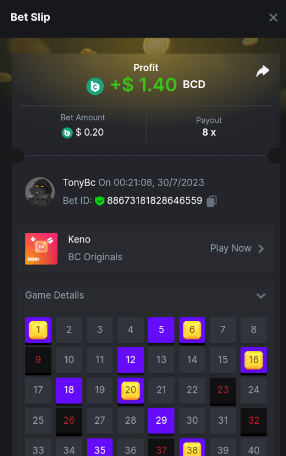This screenshot has width=286, height=456.
Task: Collapse the Game Details section
Action: click(x=260, y=295)
